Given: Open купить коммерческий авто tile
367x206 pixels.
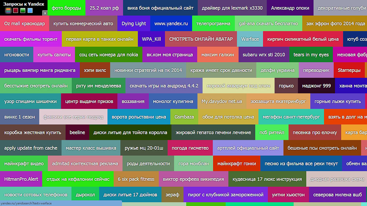Looking at the screenshot, I should (83, 23).
